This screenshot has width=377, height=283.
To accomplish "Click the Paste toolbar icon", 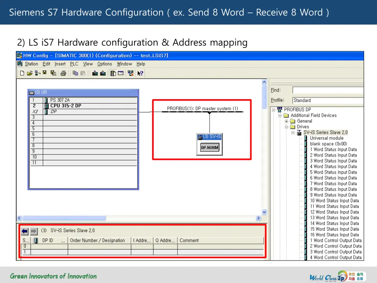I will click(83, 73).
